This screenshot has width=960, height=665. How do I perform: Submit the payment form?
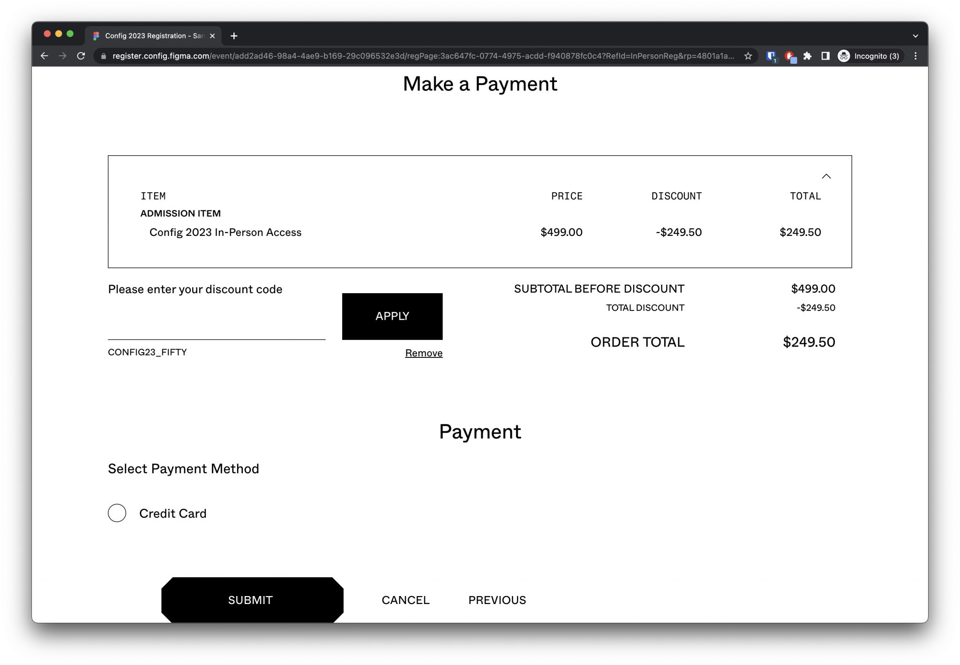click(250, 599)
